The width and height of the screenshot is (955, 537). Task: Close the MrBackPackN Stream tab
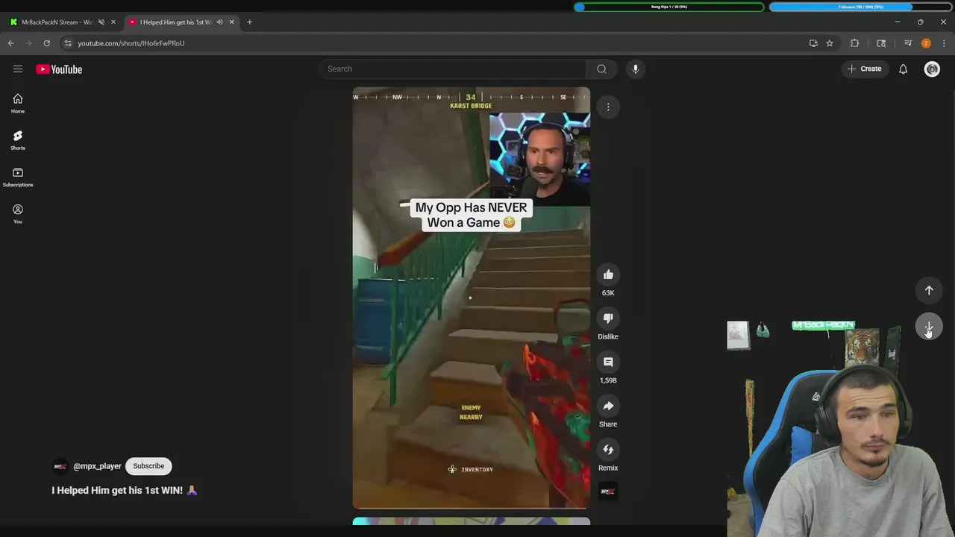tap(113, 22)
